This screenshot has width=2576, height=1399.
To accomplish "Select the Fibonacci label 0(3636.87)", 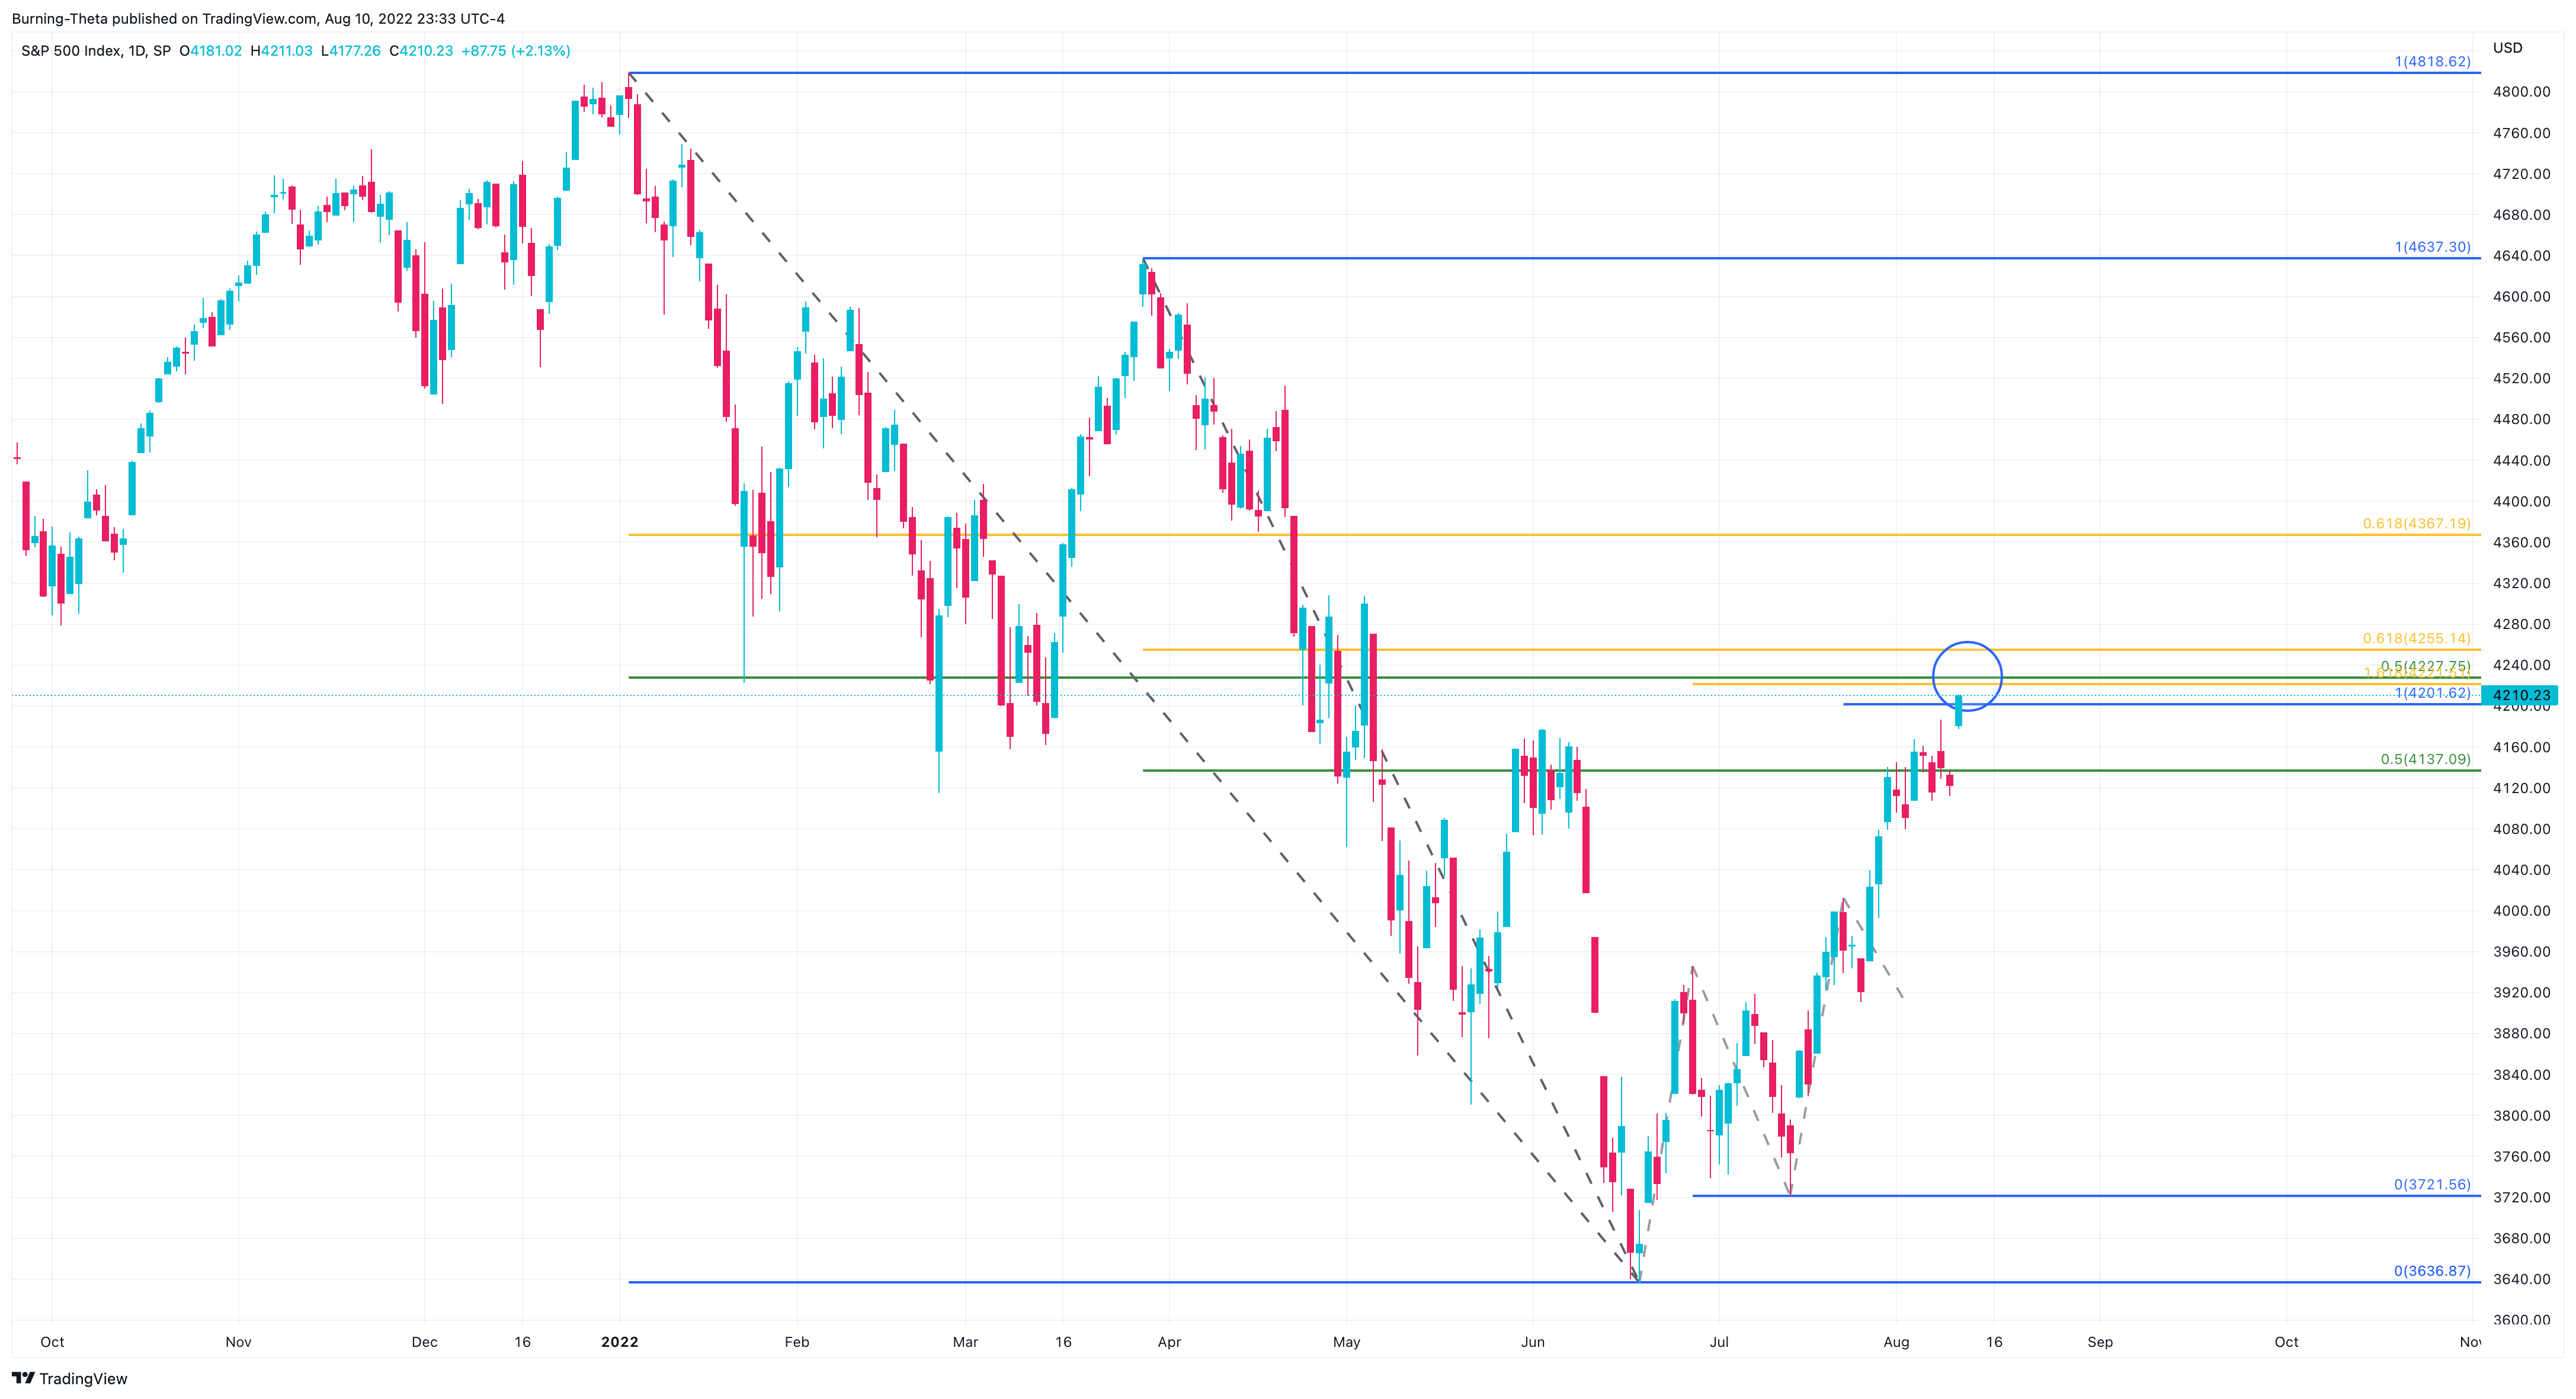I will (2432, 1271).
